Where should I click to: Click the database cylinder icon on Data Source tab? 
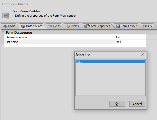[23, 26]
